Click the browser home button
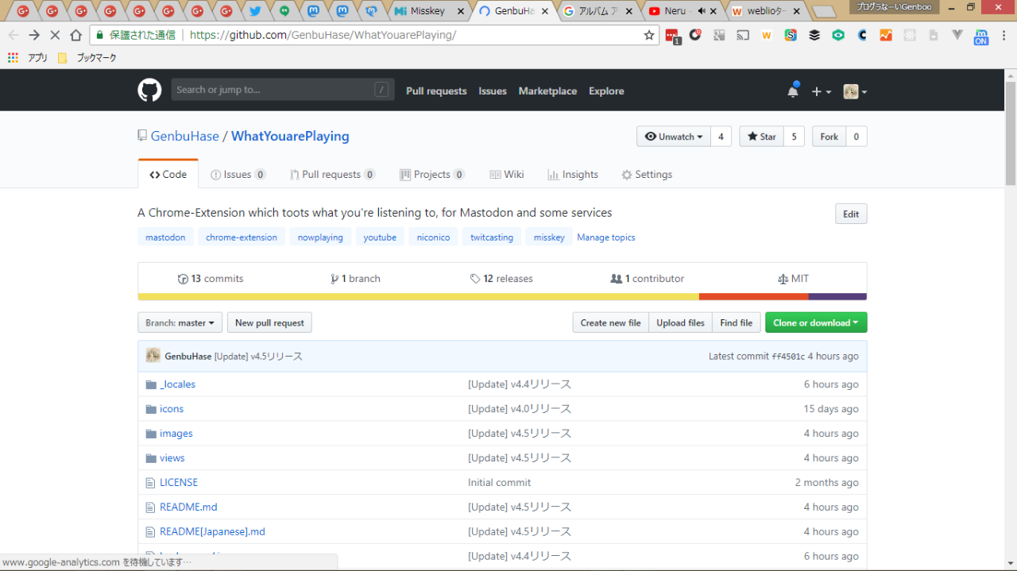 pos(75,35)
